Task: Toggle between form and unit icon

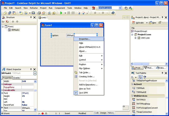Action: [14, 13]
